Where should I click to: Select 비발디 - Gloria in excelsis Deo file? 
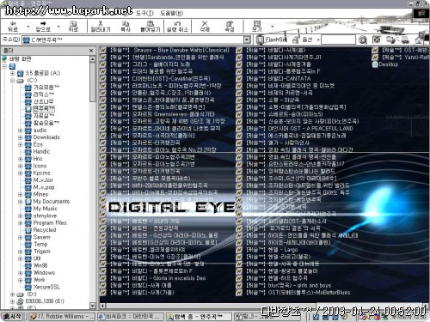tap(158, 278)
